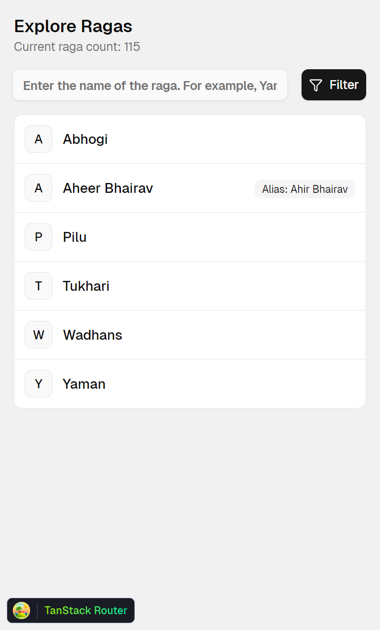Click the "P" letter badge beside Pilu
Viewport: 380px width, 630px height.
(x=38, y=237)
